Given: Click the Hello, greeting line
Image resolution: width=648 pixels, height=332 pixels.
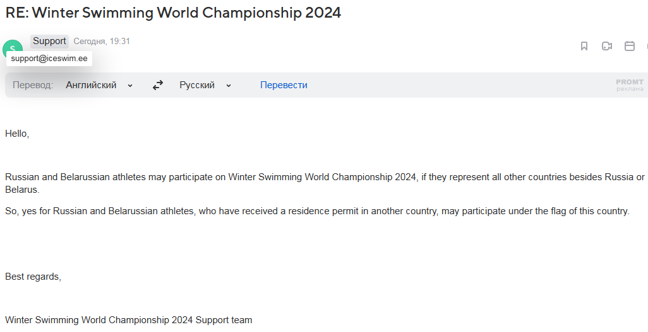Looking at the screenshot, I should pos(17,134).
